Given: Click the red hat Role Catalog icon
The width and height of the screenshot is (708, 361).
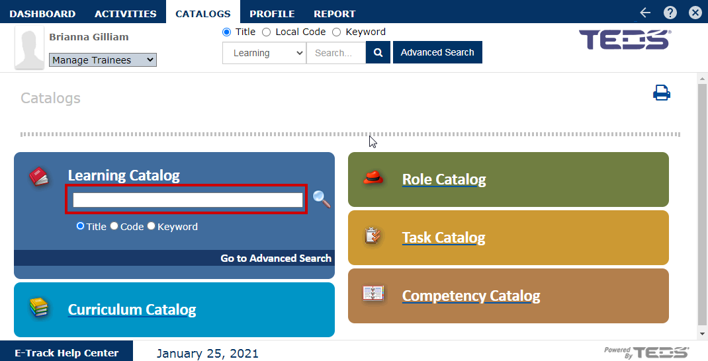Looking at the screenshot, I should (374, 178).
